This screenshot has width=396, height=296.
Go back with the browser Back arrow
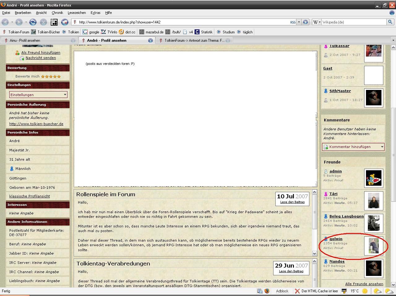[5, 22]
